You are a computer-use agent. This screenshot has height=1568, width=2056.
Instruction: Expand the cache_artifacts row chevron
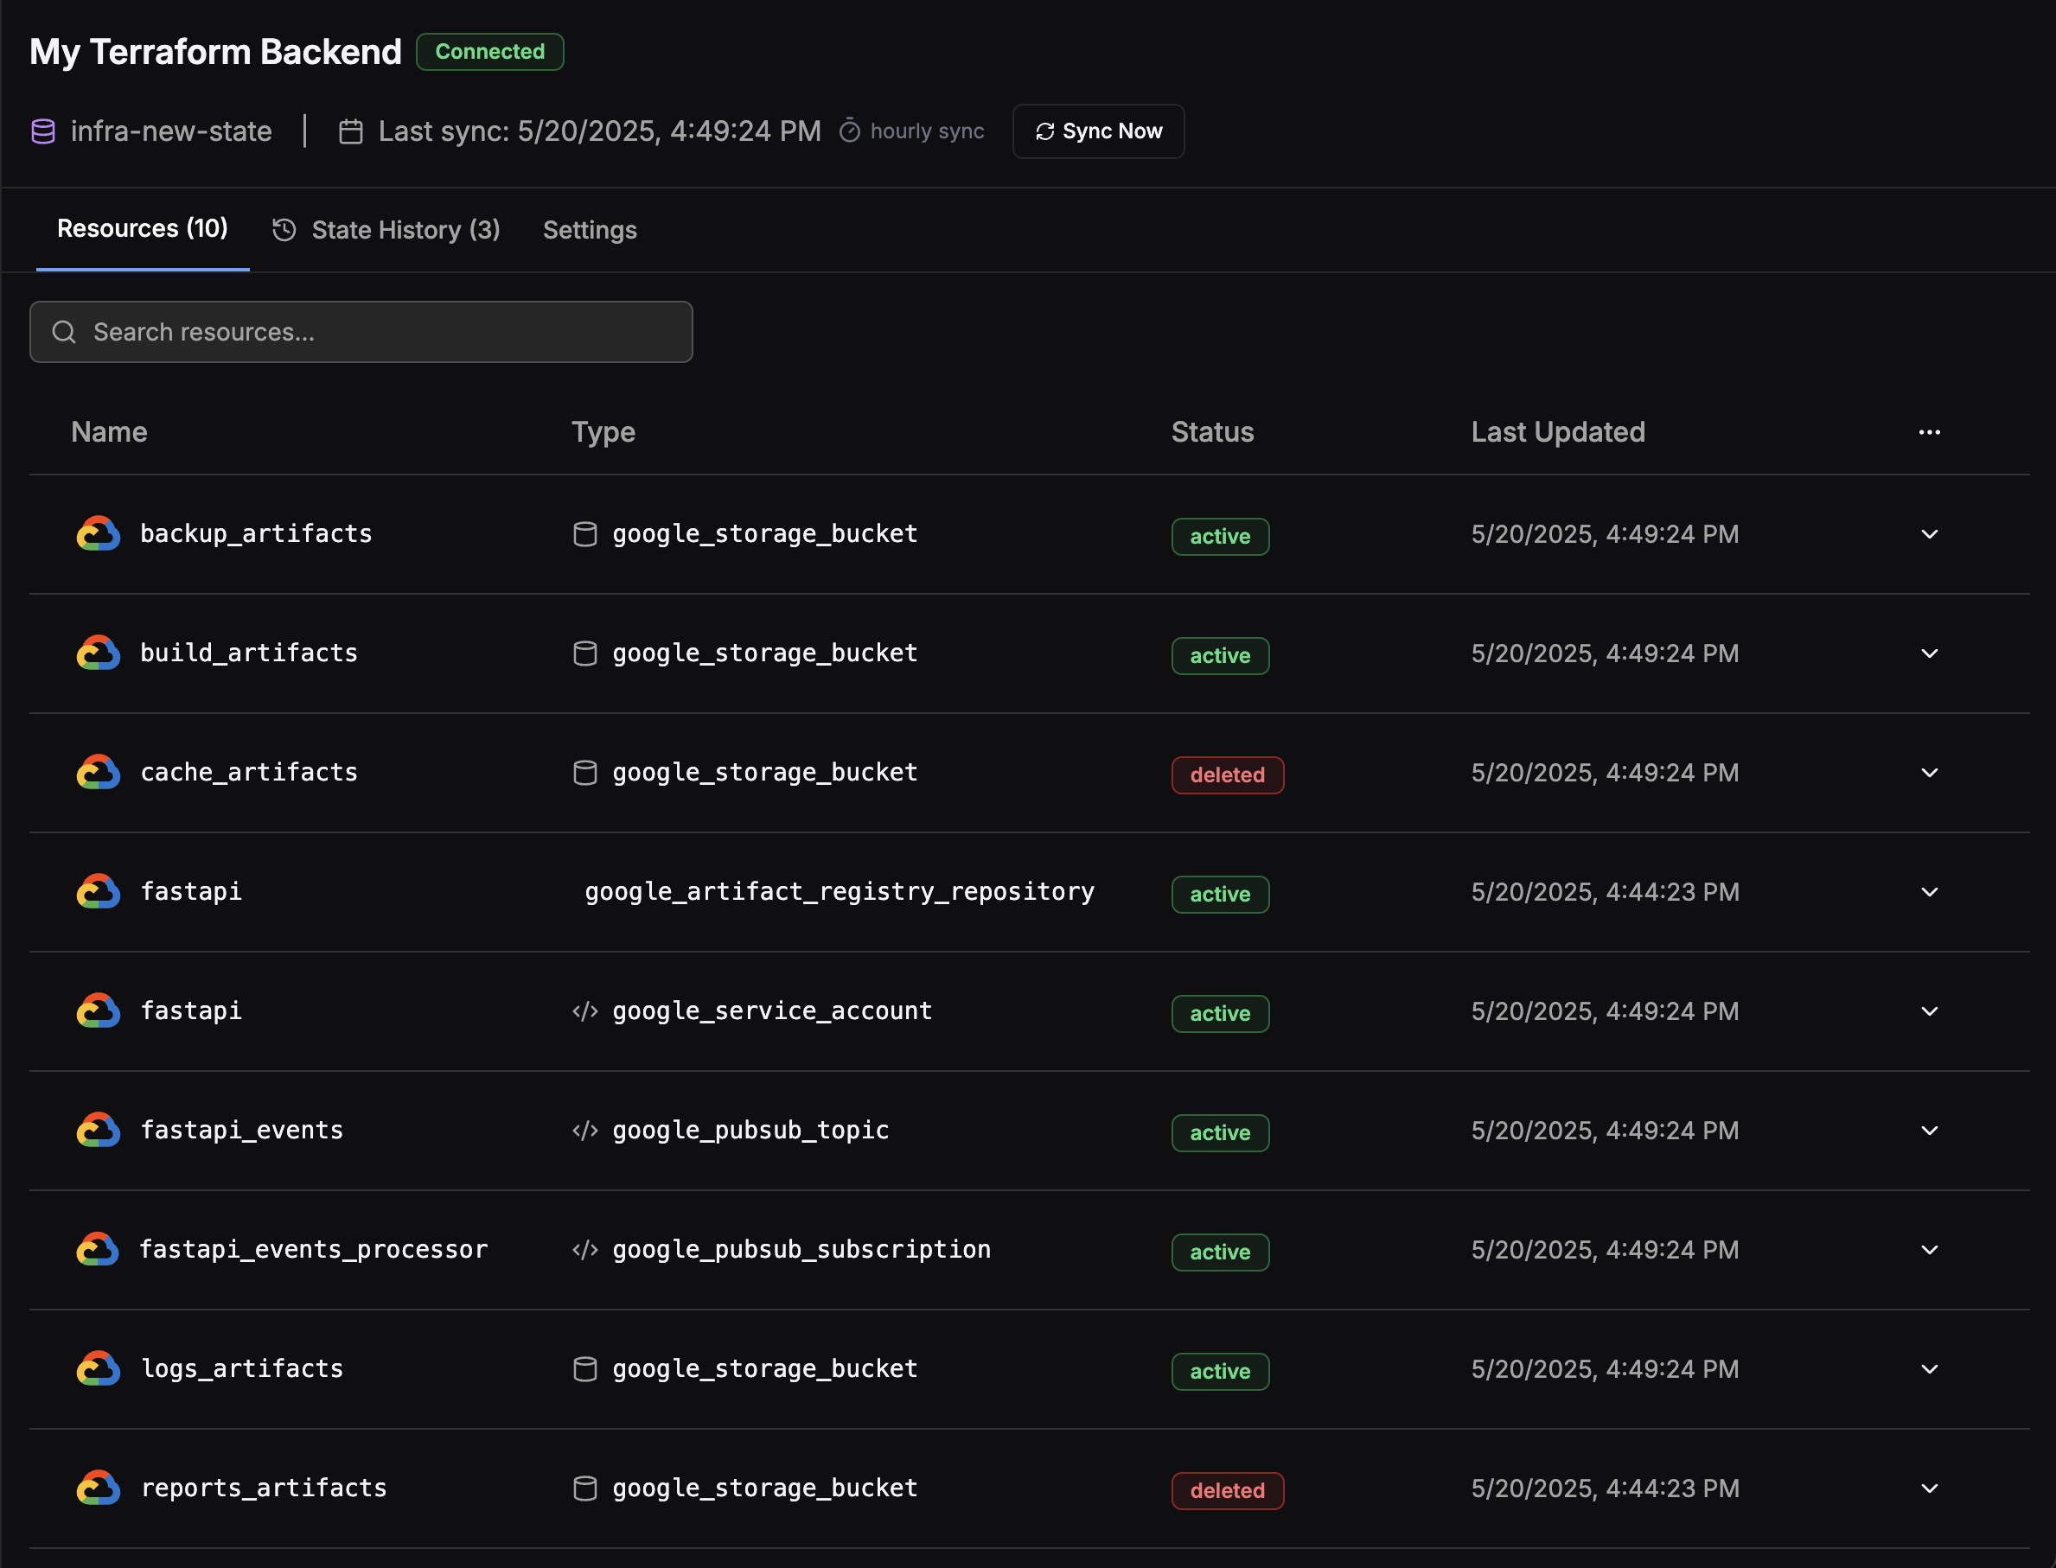1929,773
